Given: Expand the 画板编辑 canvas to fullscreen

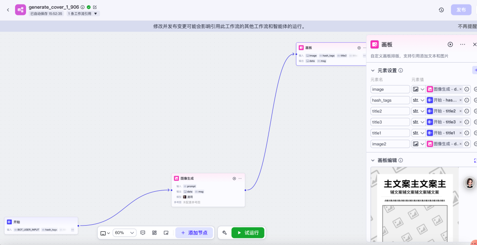Looking at the screenshot, I should coord(475,161).
